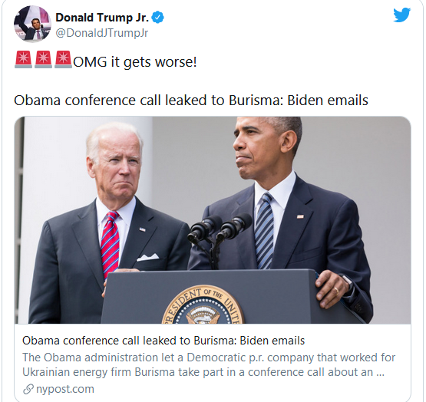The image size is (426, 402).
Task: Click the Twitter bird logo
Action: (401, 15)
